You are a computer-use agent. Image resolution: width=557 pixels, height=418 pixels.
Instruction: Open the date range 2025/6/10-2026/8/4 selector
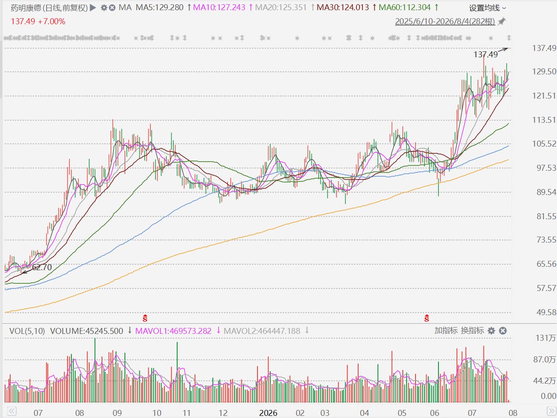pyautogui.click(x=445, y=21)
